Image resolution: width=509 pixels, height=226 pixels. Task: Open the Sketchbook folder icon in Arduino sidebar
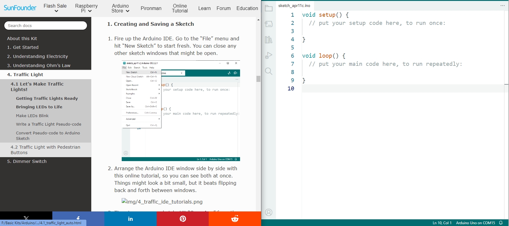(269, 8)
